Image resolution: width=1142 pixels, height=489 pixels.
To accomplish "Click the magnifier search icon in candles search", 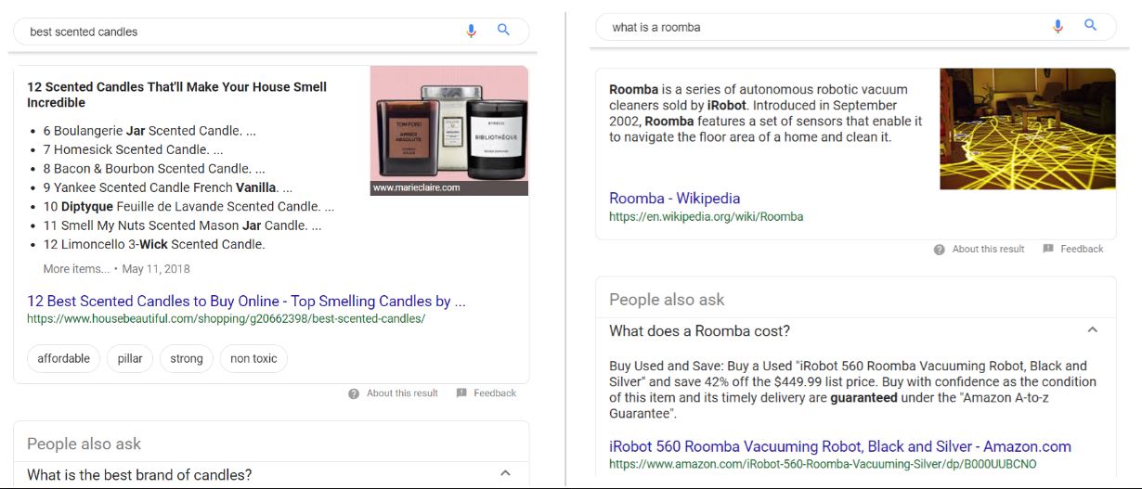I will (503, 30).
